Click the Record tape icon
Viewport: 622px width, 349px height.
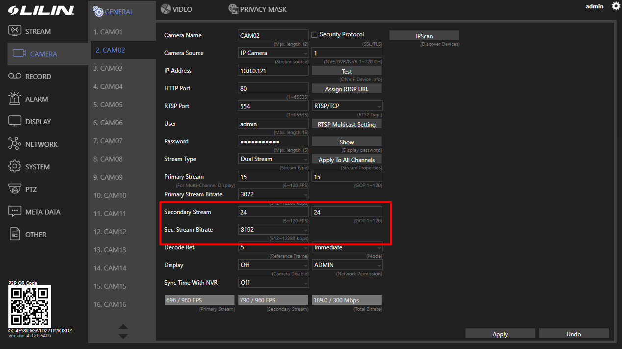pos(15,76)
